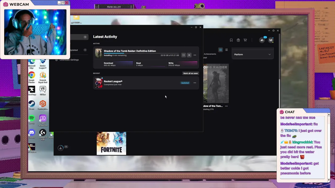The image size is (335, 188).
Task: Cancel the Shadow of the Tomb Raider install
Action: (189, 55)
